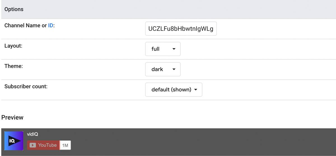
Task: Click the Layout label text
Action: (x=13, y=46)
